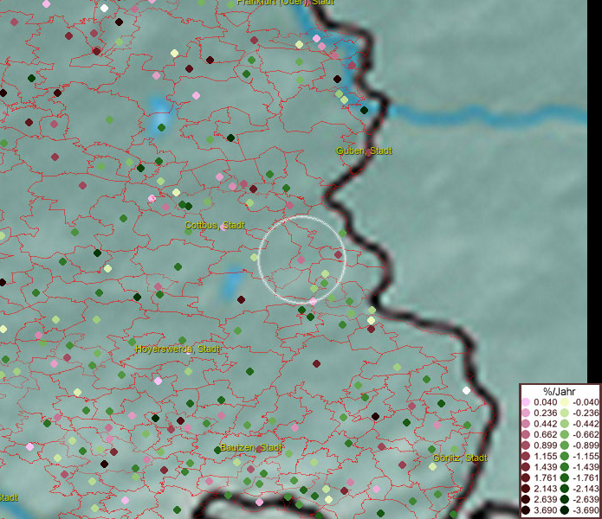Click the legend value 1.761
Image resolution: width=602 pixels, height=519 pixels.
pos(545,477)
